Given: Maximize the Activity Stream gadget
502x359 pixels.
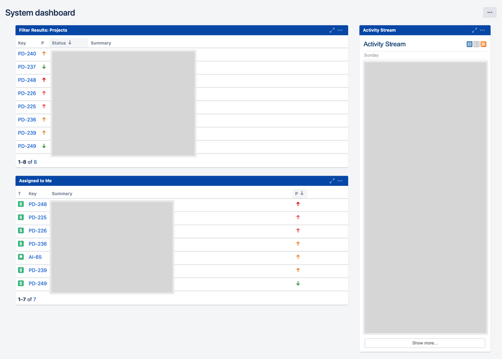Looking at the screenshot, I should pyautogui.click(x=474, y=30).
